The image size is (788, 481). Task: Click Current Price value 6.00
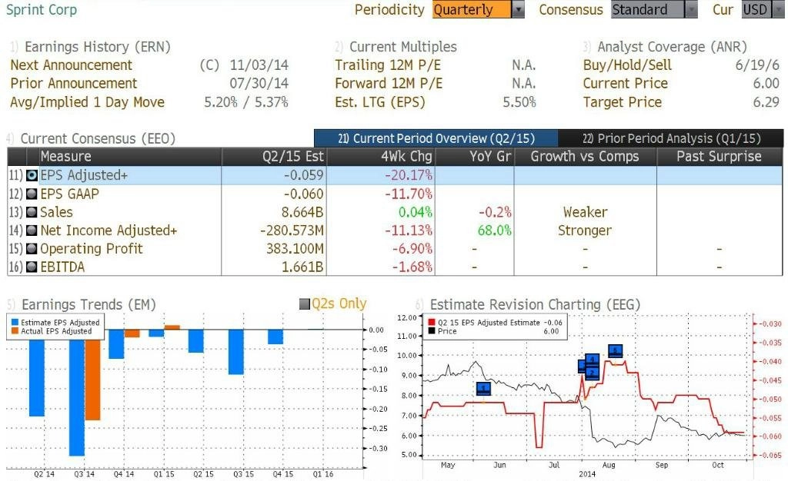766,83
